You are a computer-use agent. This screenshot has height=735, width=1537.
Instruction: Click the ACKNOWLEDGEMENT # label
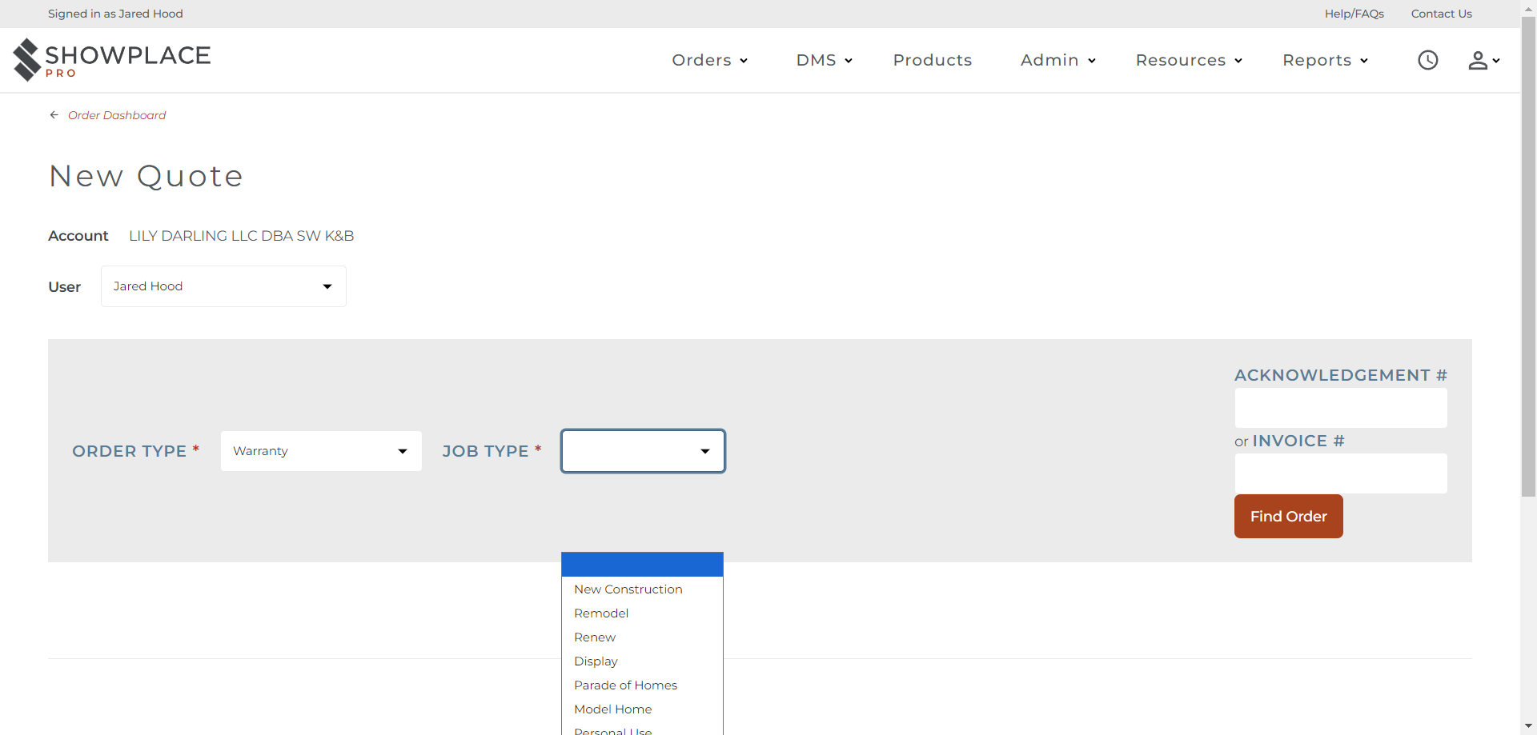tap(1341, 375)
